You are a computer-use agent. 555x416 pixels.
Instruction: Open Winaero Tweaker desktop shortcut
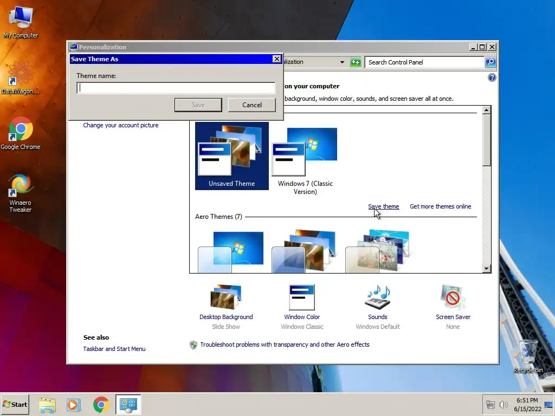pyautogui.click(x=21, y=193)
